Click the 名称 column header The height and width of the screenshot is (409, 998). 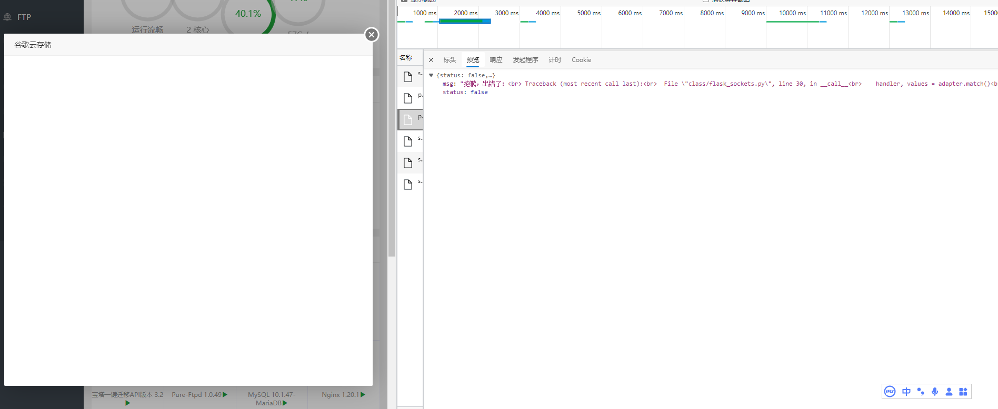click(406, 58)
